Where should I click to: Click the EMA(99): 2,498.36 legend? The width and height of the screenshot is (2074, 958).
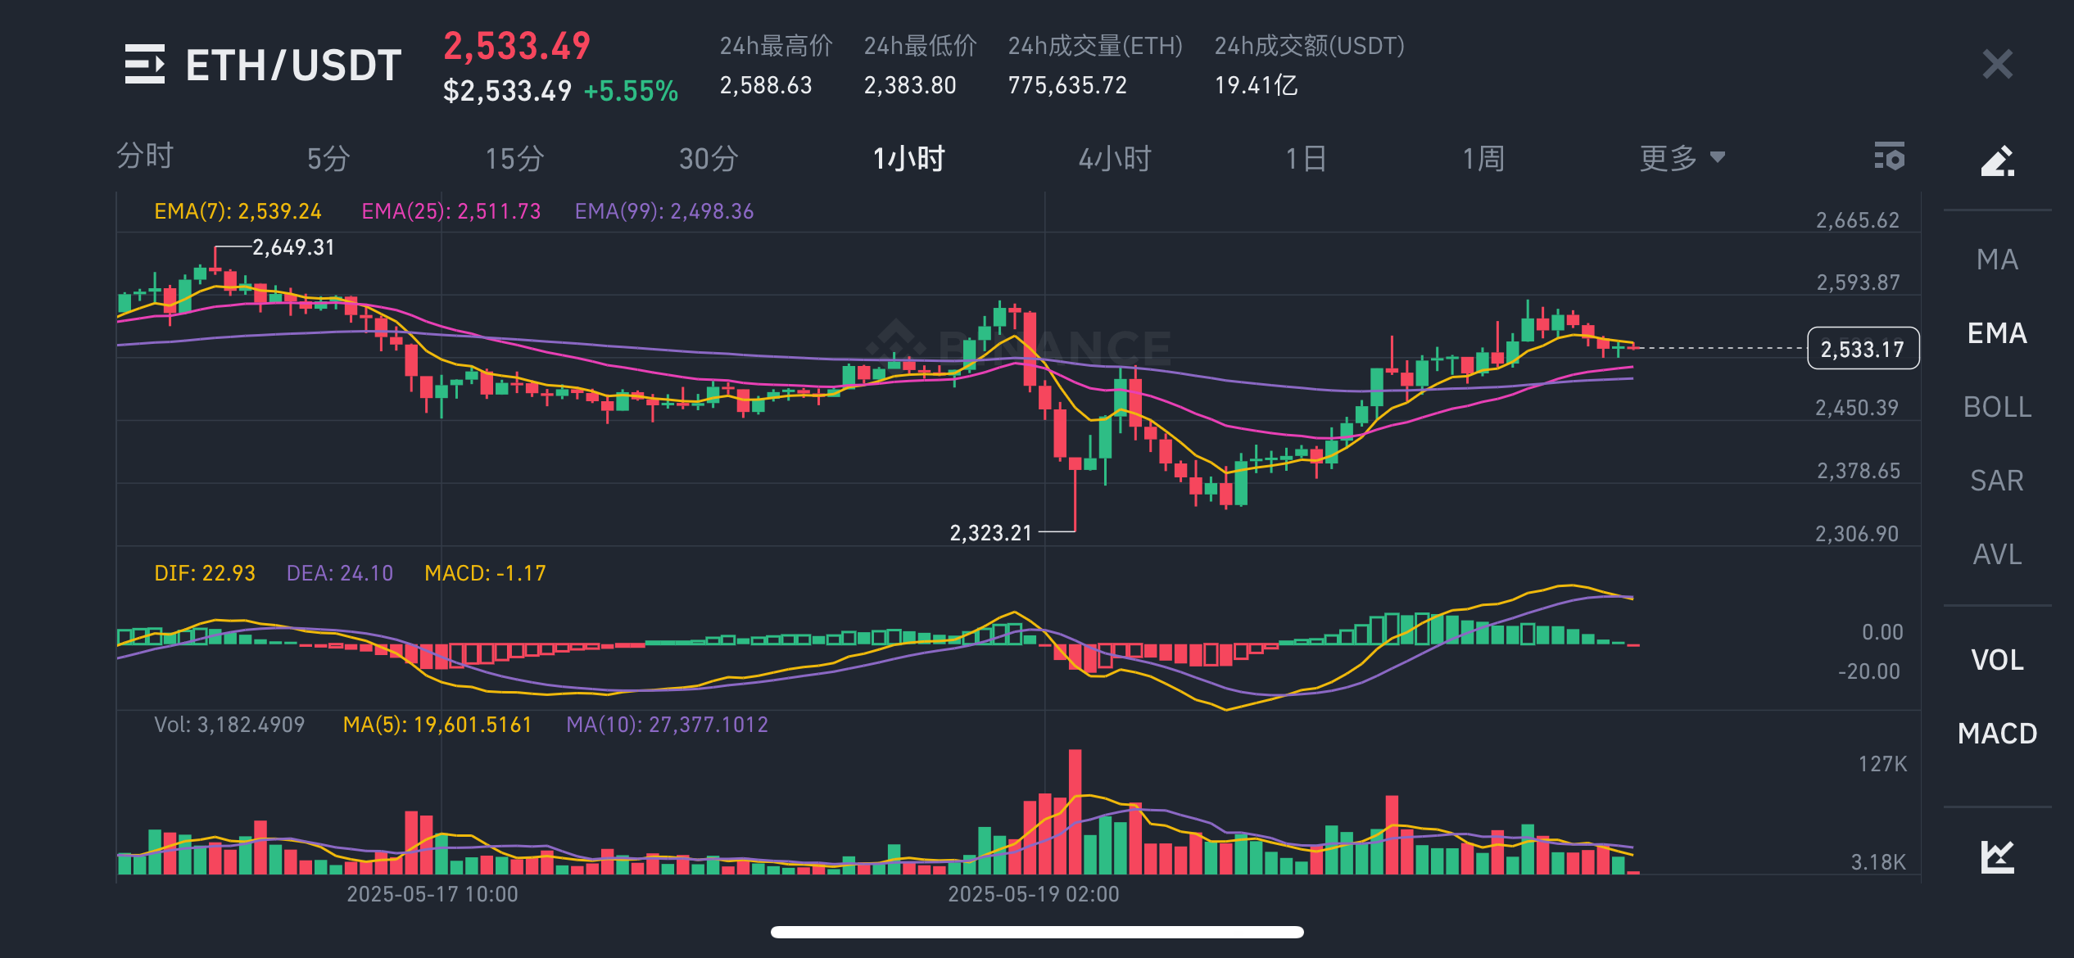point(664,211)
